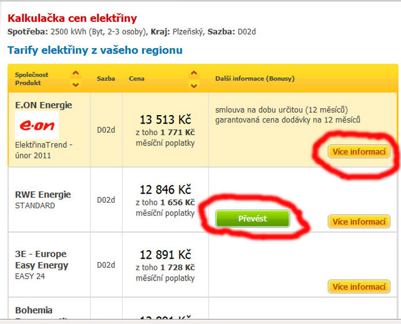Click the green Převést button
Viewport: 401px width, 324px height.
click(x=253, y=219)
